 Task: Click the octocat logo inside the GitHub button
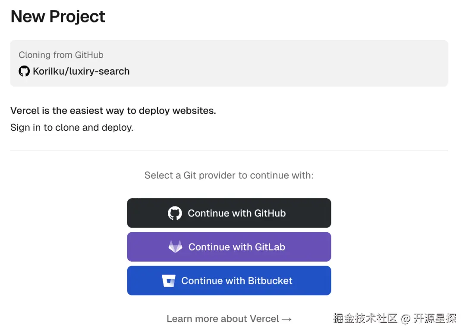(x=175, y=213)
